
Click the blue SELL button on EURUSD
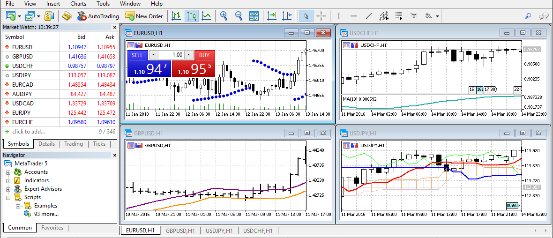(149, 63)
